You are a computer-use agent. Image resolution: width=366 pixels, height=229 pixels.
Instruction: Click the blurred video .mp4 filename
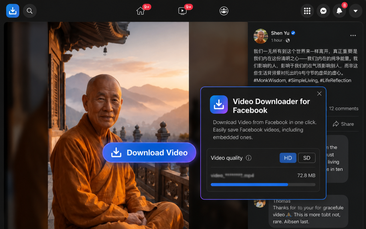(232, 175)
